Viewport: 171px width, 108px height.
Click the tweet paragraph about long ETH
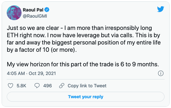(x=84, y=39)
